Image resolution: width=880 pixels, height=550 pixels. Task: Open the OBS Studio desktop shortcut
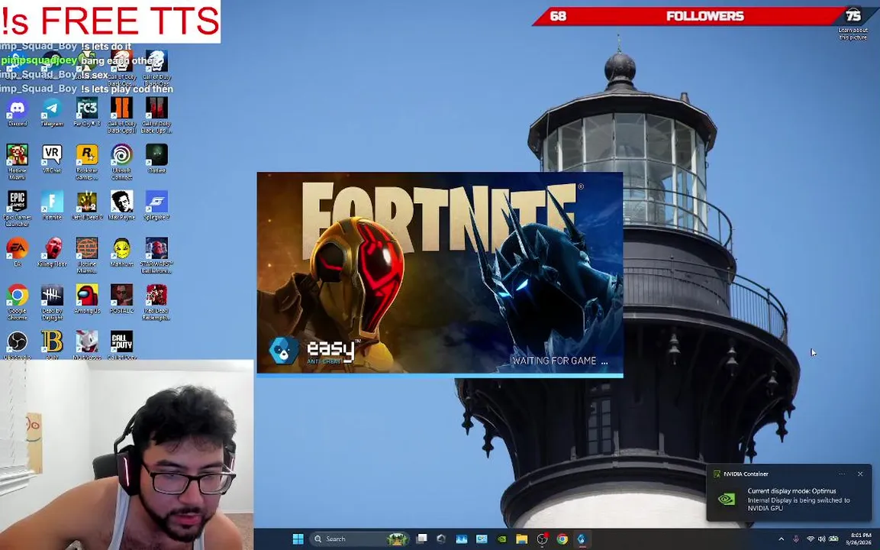pyautogui.click(x=18, y=345)
